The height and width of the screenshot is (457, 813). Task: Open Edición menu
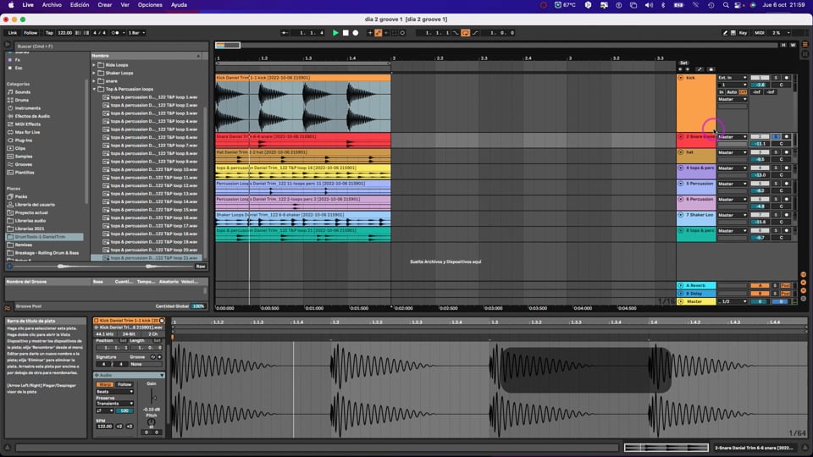pos(80,5)
